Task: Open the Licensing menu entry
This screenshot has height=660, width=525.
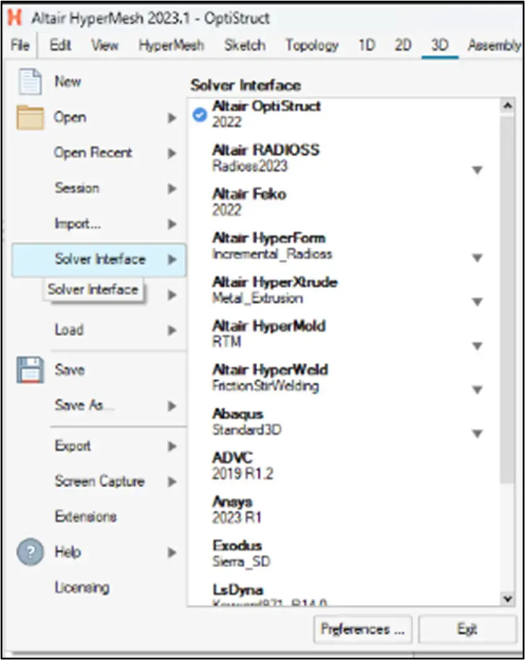Action: tap(82, 587)
